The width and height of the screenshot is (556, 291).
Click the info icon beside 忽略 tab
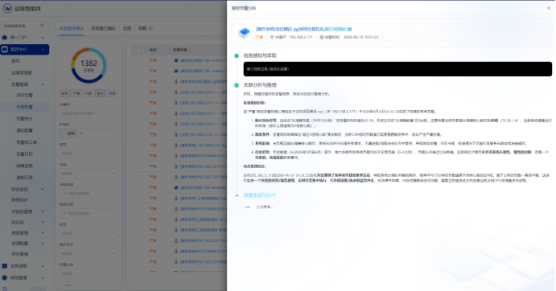point(150,28)
